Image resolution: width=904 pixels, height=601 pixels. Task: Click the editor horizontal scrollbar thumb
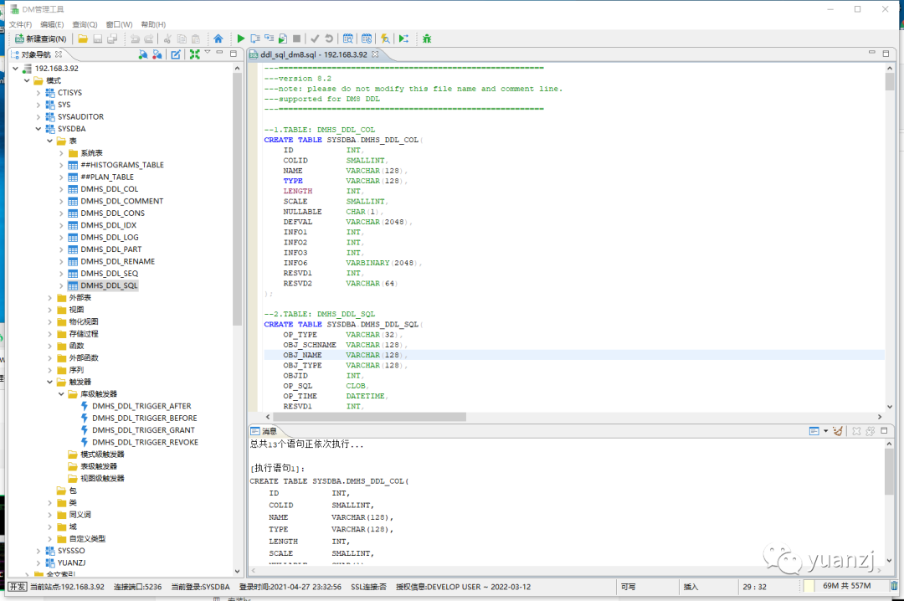click(369, 417)
